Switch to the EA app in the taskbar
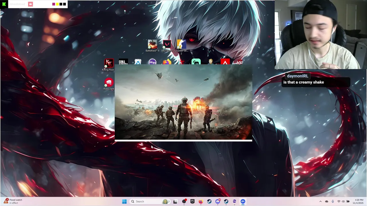The height and width of the screenshot is (206, 367). pos(243,201)
